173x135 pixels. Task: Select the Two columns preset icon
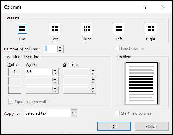click(x=55, y=29)
